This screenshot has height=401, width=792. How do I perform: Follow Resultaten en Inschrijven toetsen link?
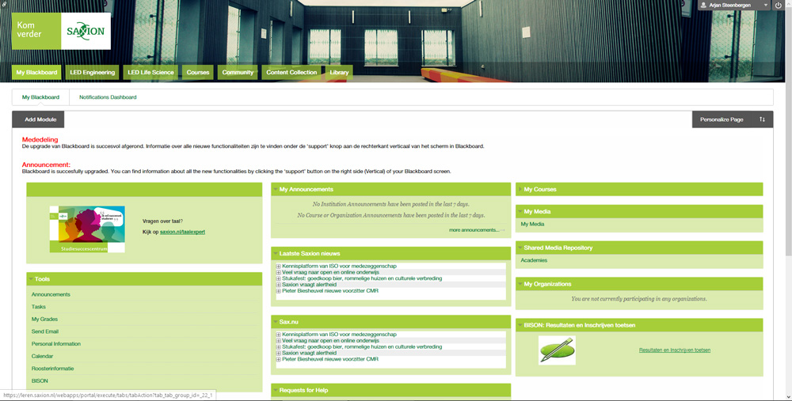pyautogui.click(x=674, y=350)
